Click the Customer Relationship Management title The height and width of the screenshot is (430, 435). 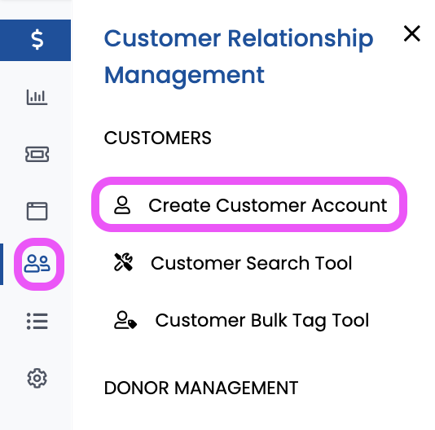(x=239, y=57)
